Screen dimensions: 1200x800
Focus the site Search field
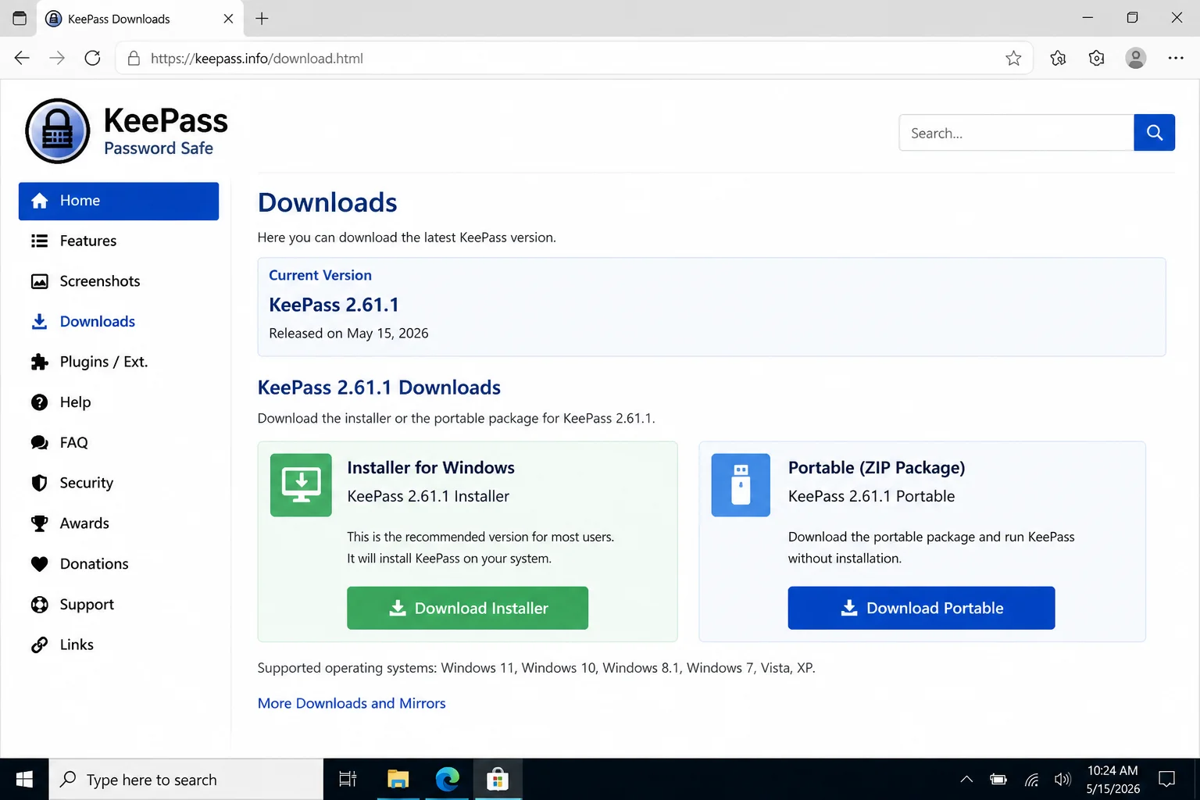click(1016, 133)
